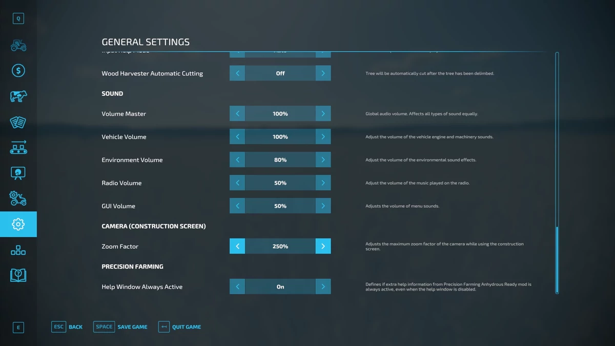Viewport: 615px width, 346px height.
Task: Open the finances dollar icon page
Action: pos(18,71)
